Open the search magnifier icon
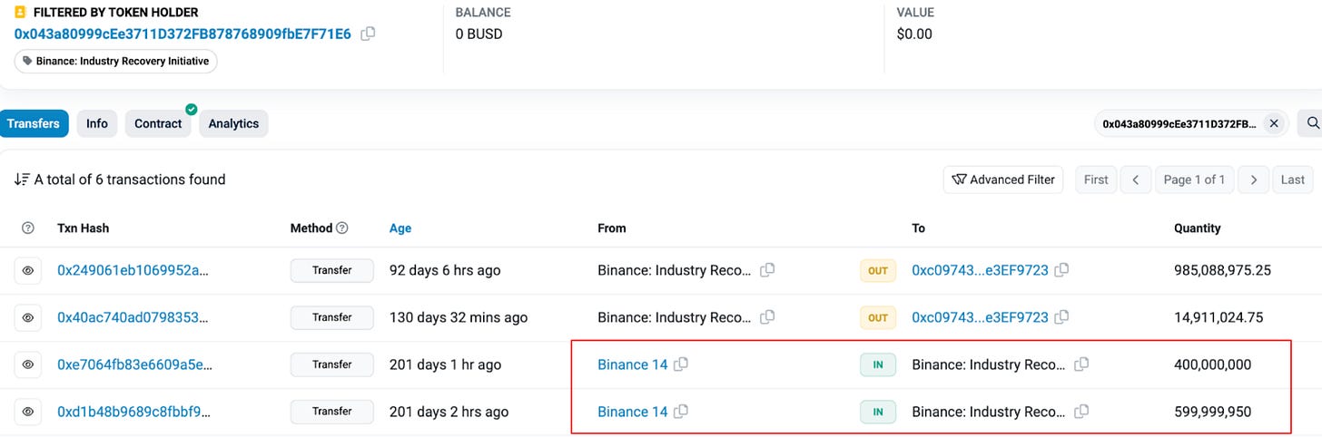The width and height of the screenshot is (1322, 437). click(x=1313, y=123)
